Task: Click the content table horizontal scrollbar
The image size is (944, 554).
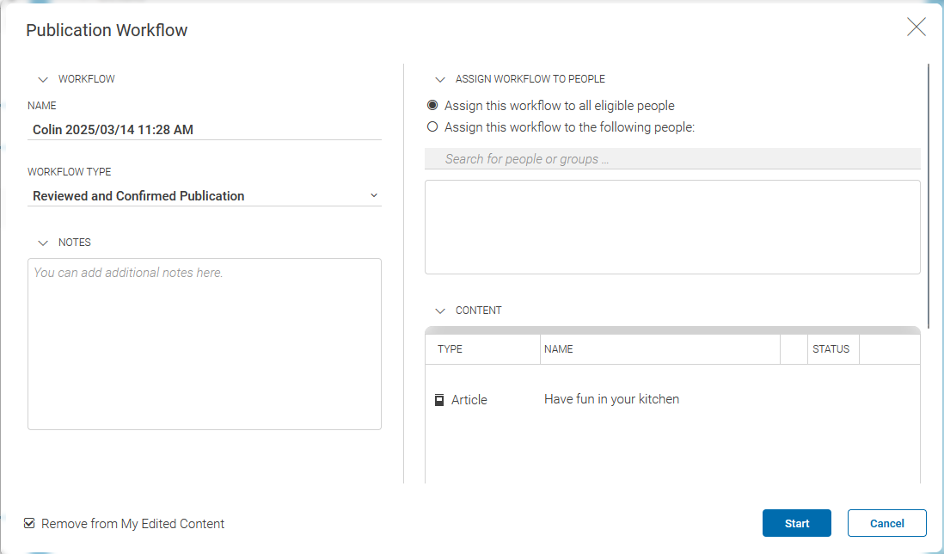Action: [x=672, y=329]
